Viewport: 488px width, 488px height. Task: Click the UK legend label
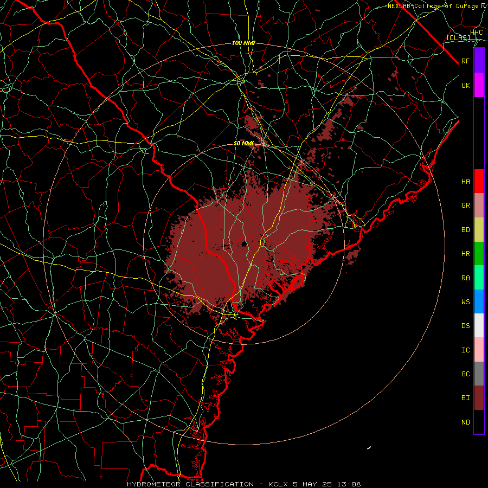tap(466, 85)
